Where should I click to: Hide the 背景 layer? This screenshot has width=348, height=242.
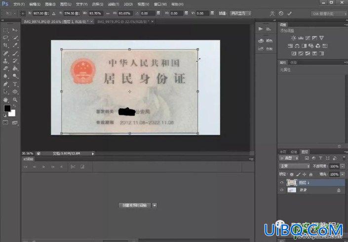click(282, 190)
